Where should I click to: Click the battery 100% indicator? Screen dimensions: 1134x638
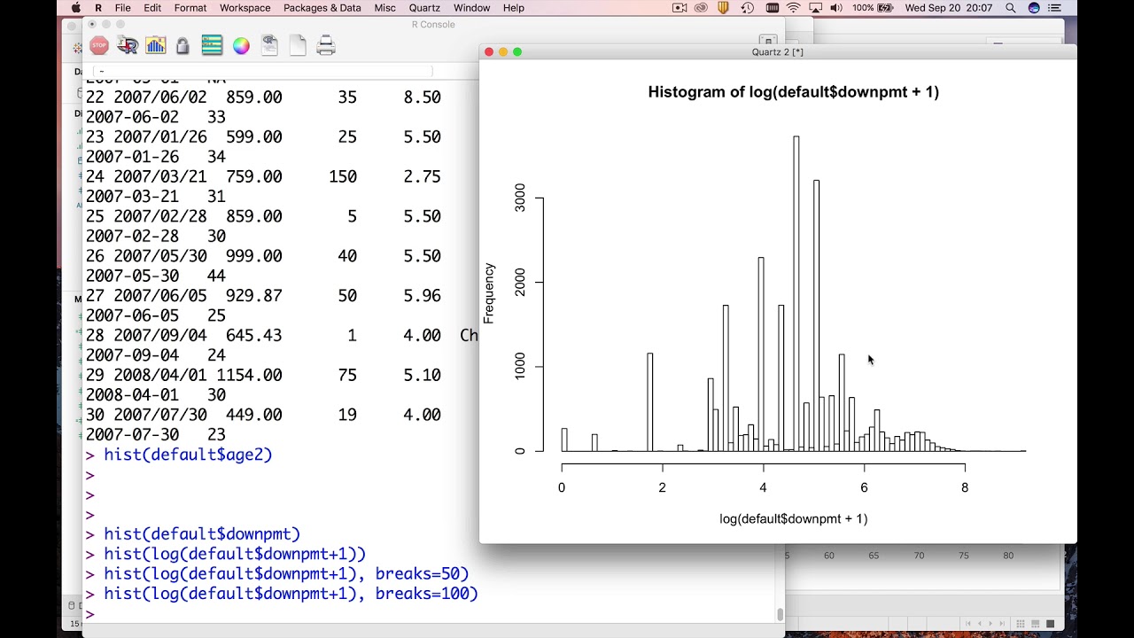[x=874, y=8]
